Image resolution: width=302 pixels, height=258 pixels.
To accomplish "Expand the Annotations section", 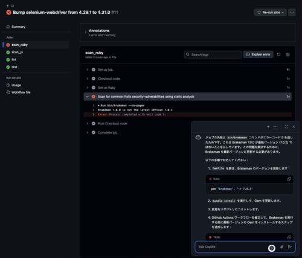I will [85, 32].
